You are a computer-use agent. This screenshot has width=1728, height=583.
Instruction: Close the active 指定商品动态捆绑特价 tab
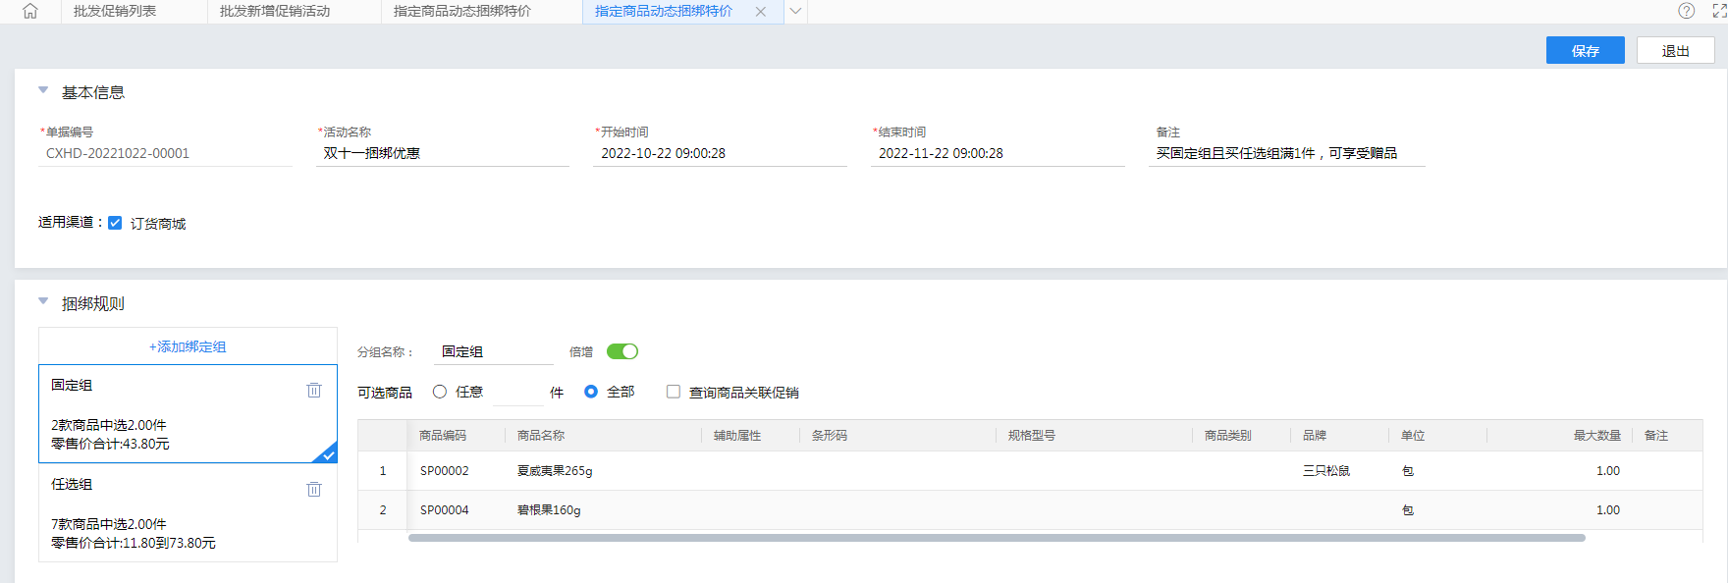pos(761,12)
